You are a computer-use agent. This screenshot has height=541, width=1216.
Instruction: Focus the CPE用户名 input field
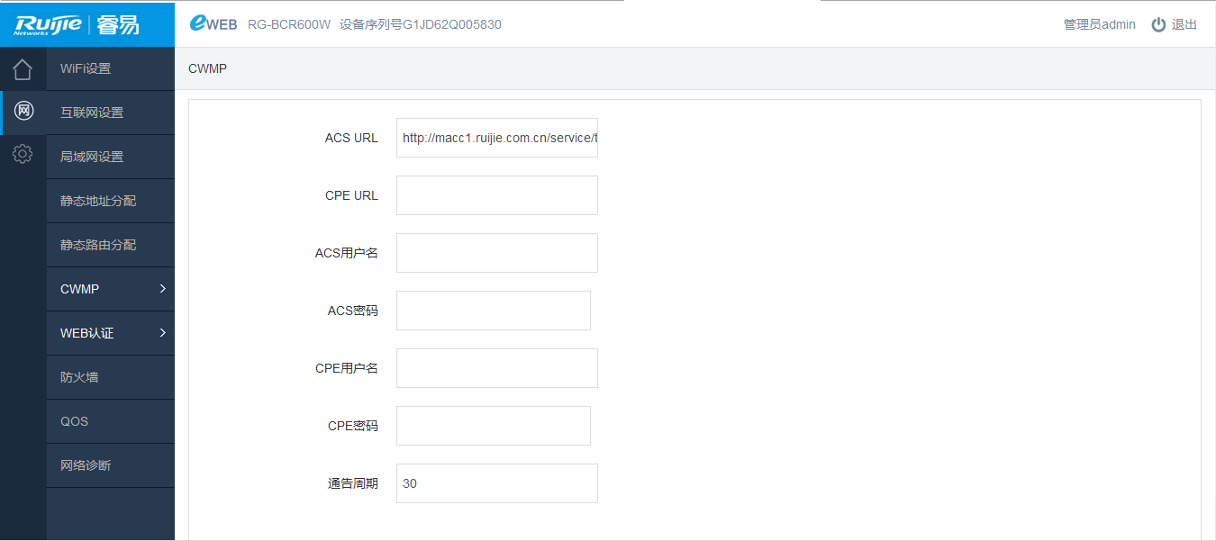(x=497, y=368)
